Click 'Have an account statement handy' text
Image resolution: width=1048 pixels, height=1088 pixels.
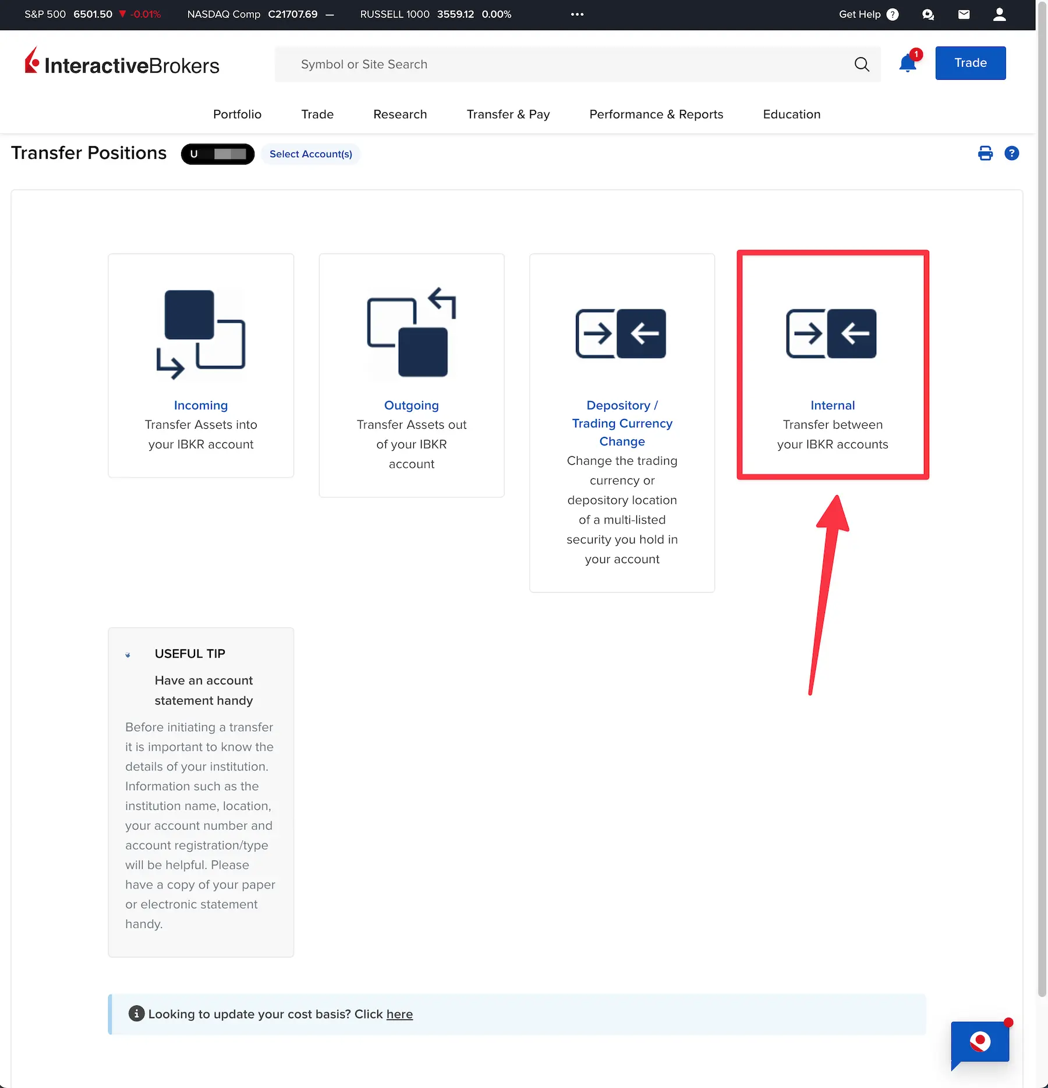click(204, 691)
